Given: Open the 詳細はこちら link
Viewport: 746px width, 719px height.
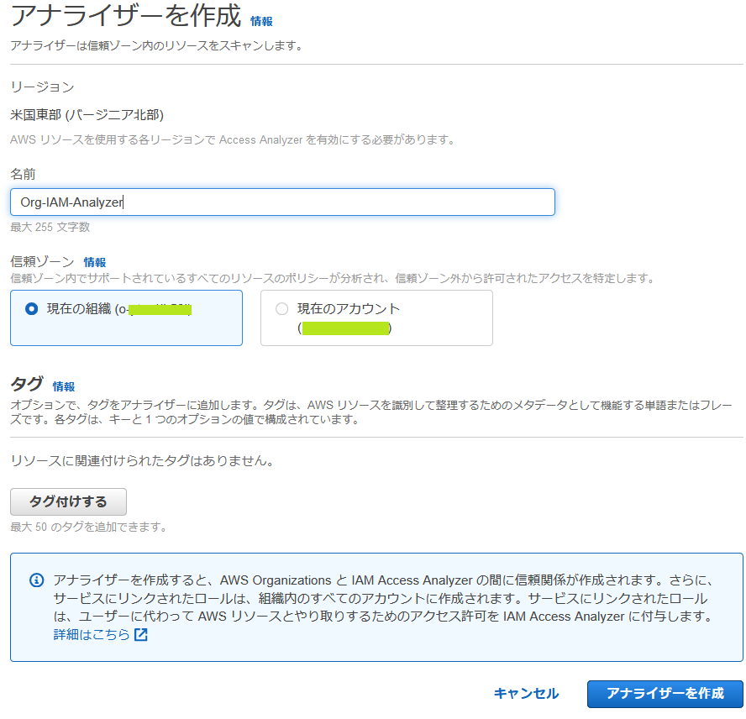Looking at the screenshot, I should coord(92,634).
